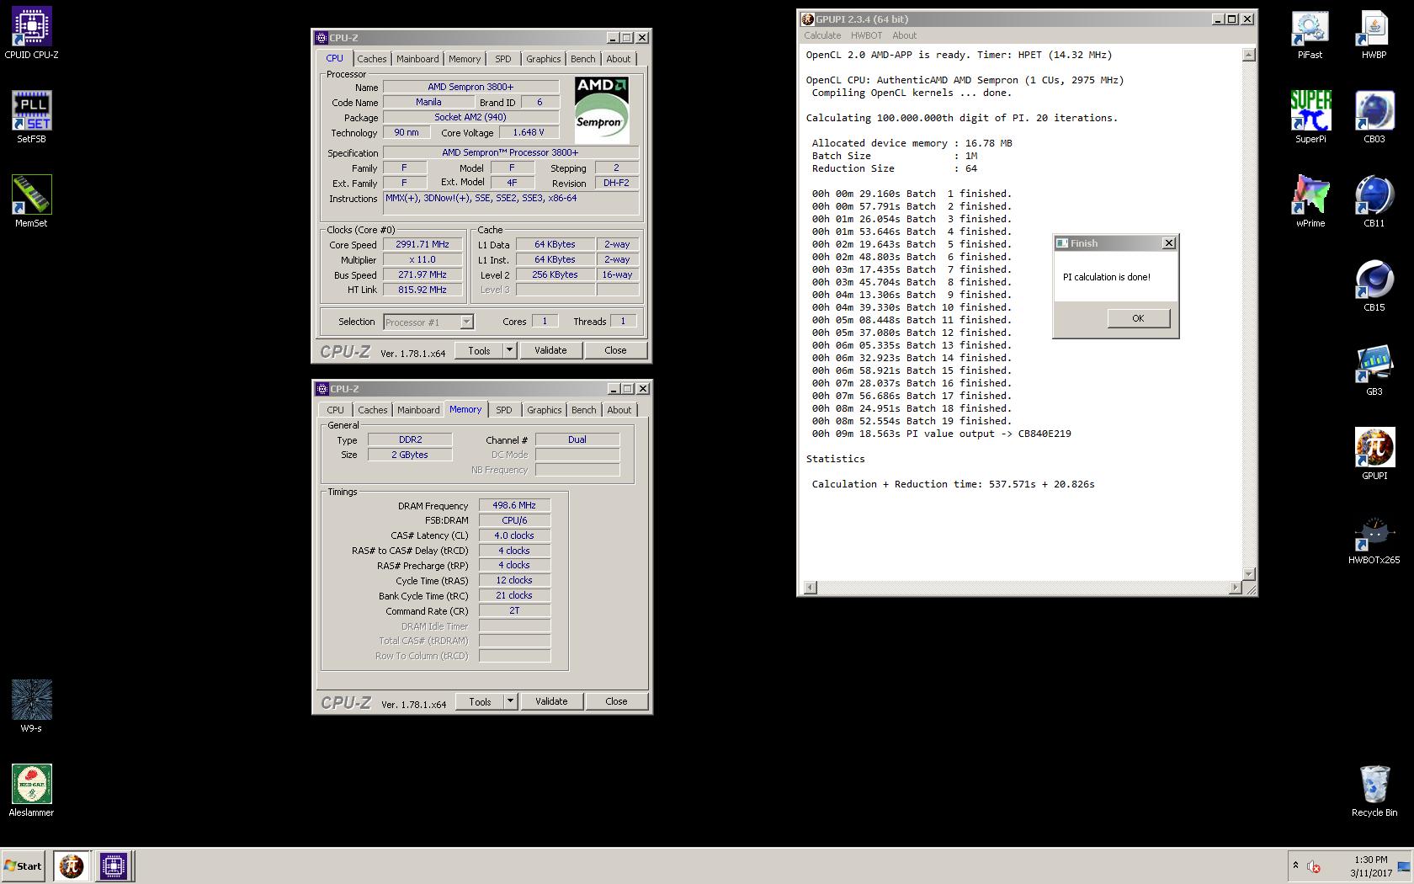
Task: Close the Finish dialog with X
Action: coord(1168,242)
